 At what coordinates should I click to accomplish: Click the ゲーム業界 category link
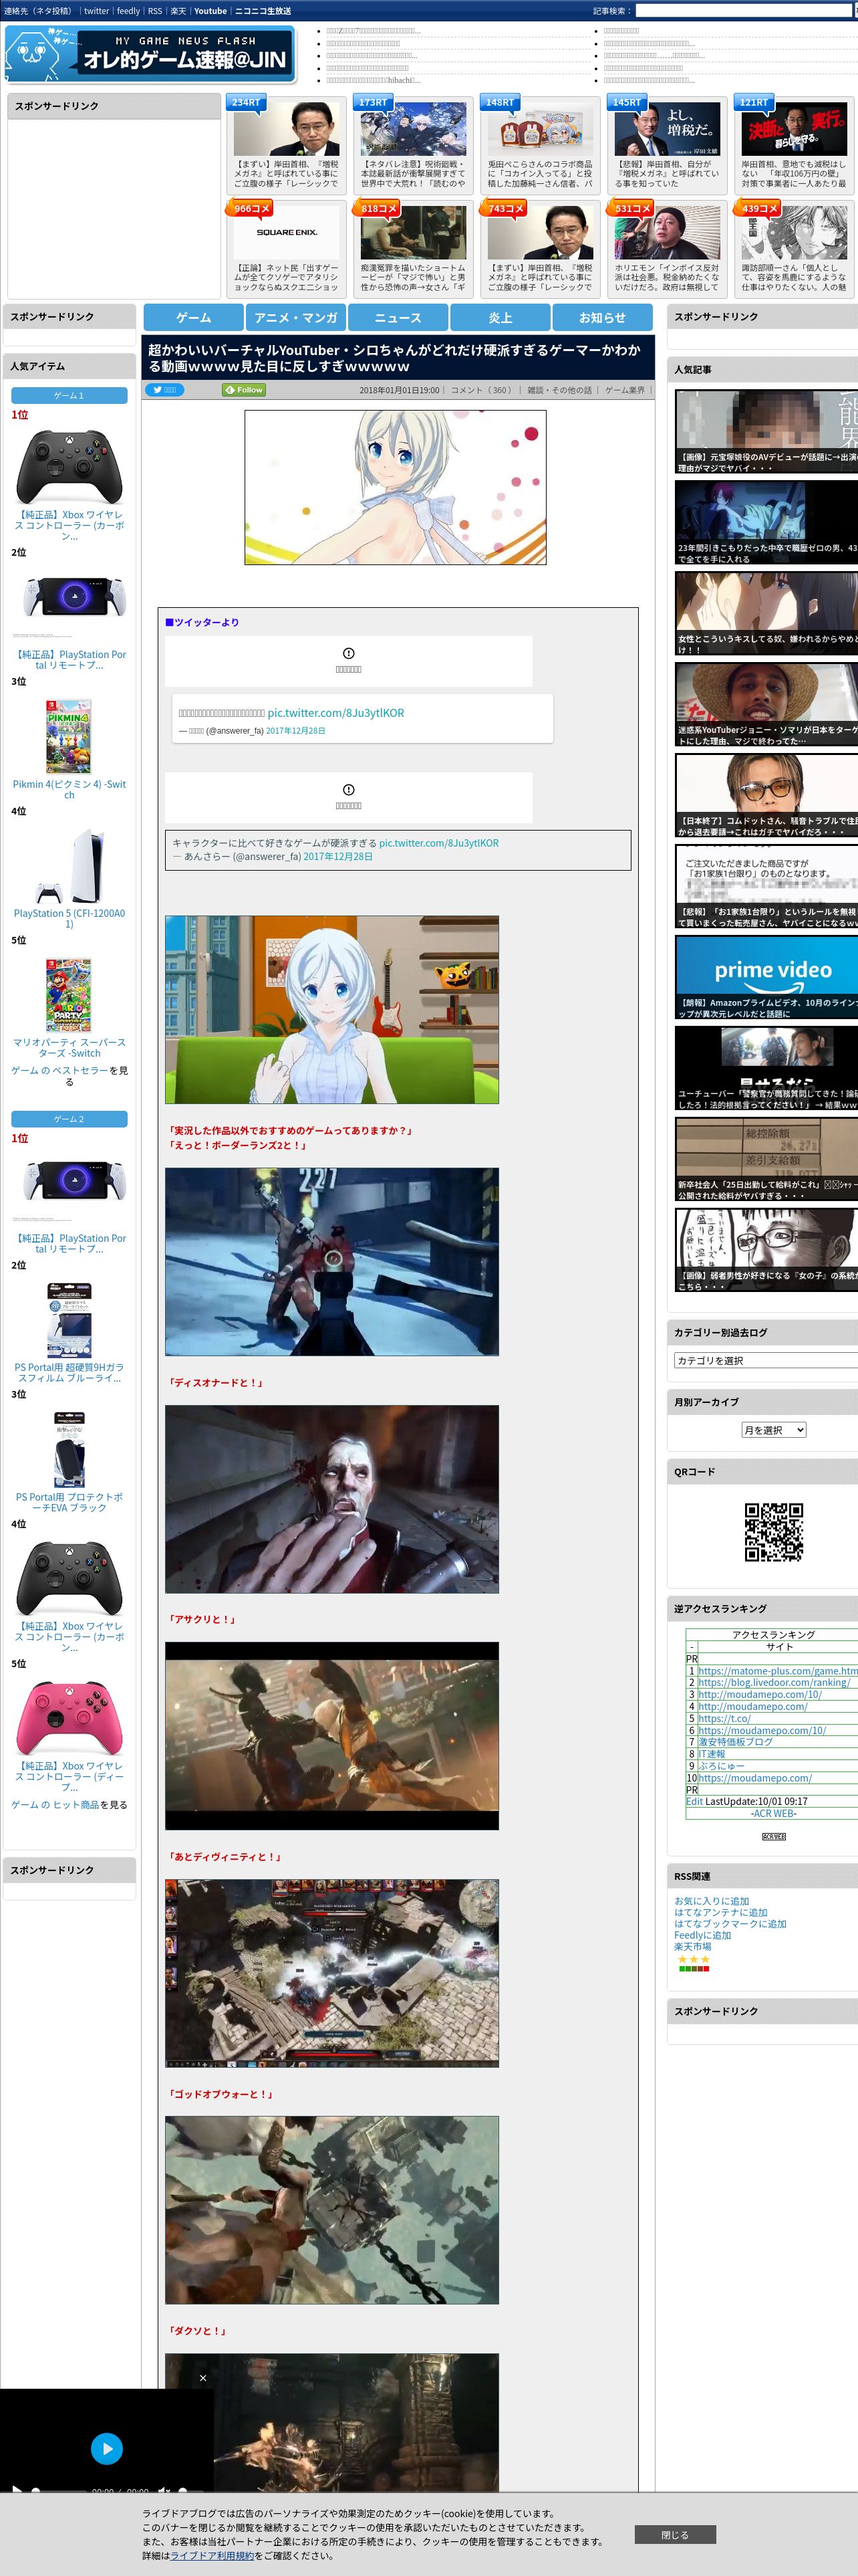tap(624, 390)
